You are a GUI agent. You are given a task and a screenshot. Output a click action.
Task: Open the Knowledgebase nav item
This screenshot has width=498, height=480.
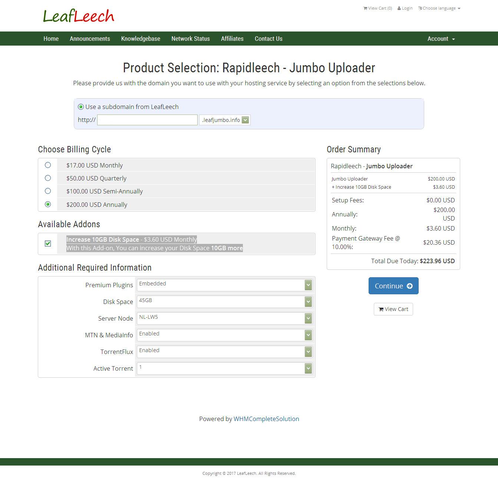coord(141,39)
